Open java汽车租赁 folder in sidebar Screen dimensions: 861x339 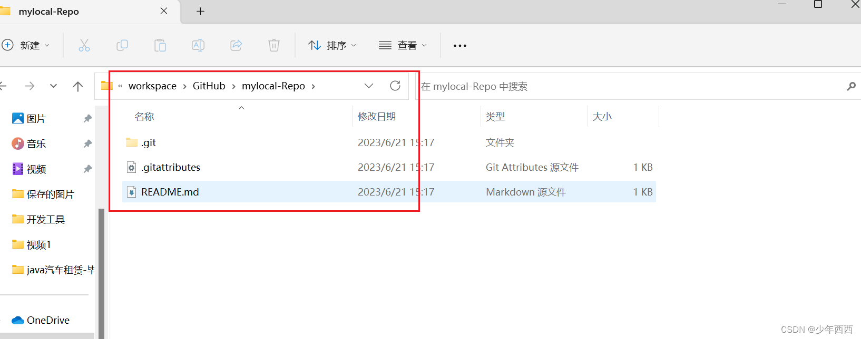[53, 270]
